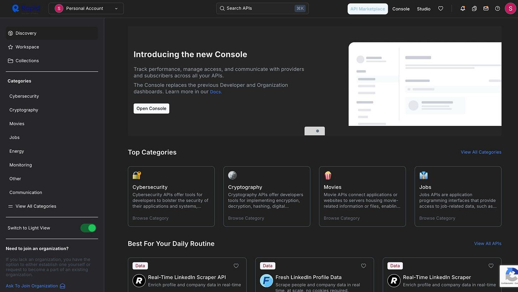This screenshot has height=292, width=518.
Task: Open Other category in sidebar
Action: coord(15,179)
